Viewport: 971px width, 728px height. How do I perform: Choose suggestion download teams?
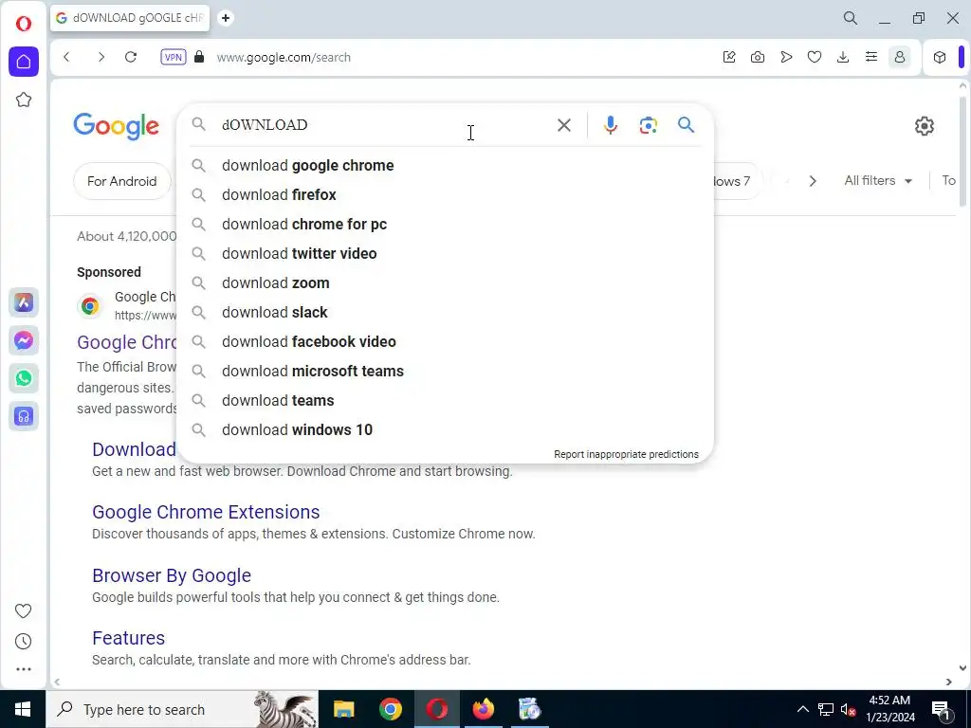445,401
